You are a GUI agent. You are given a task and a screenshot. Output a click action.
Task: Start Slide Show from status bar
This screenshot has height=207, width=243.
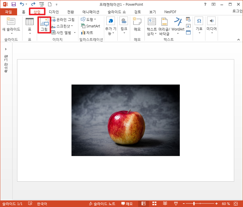[176, 204]
